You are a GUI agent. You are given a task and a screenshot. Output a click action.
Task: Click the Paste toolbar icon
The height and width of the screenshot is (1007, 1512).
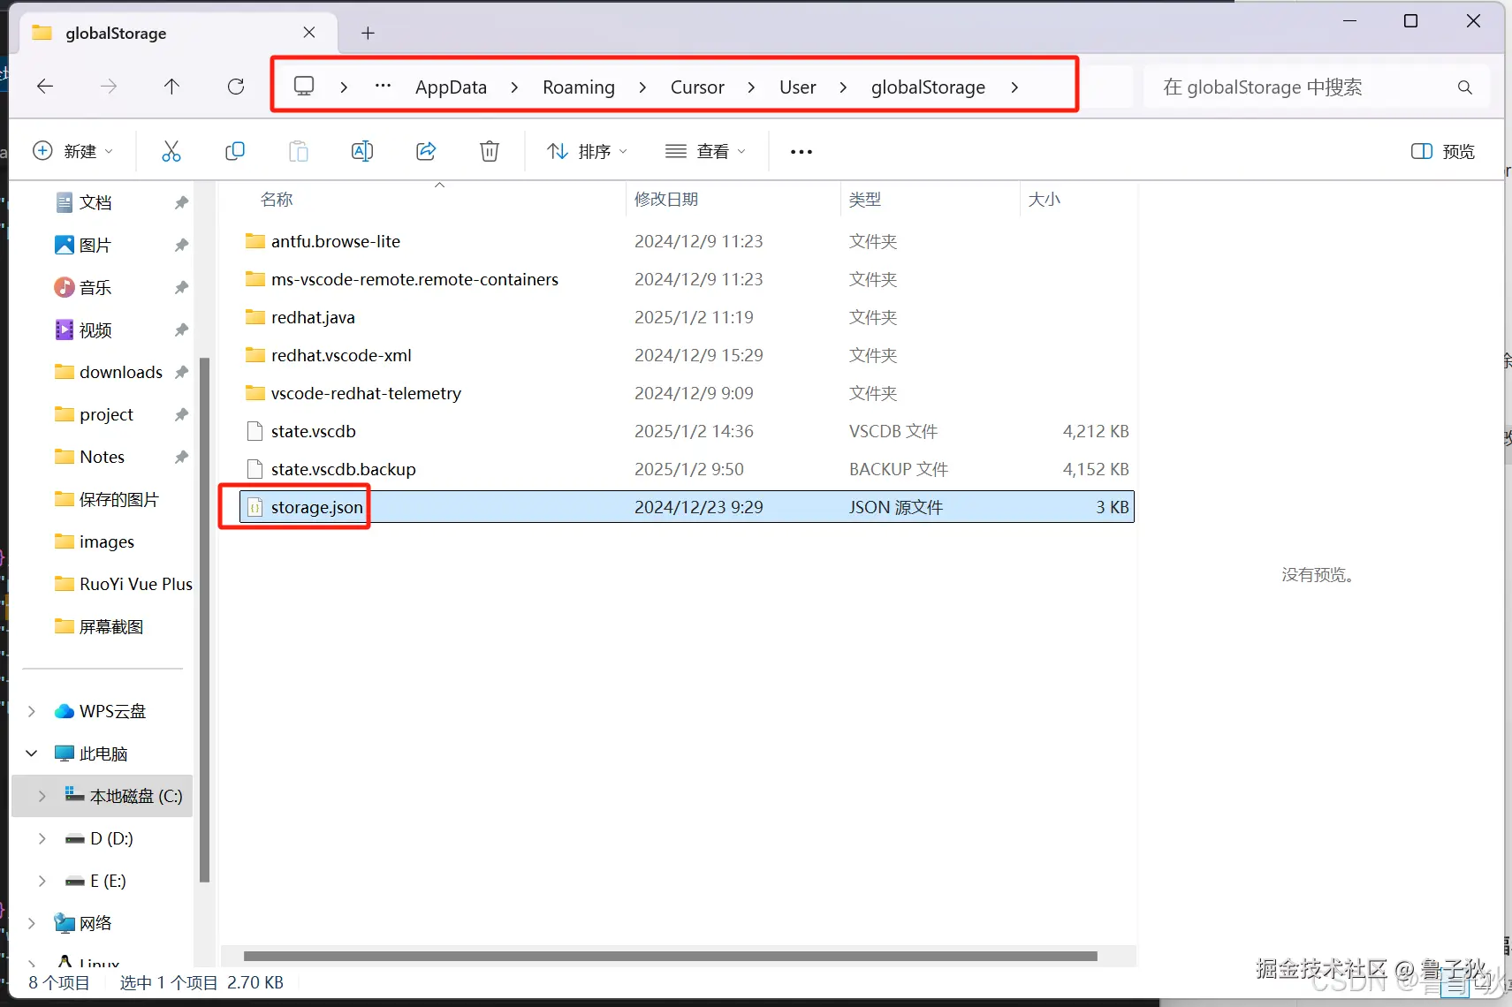point(299,151)
